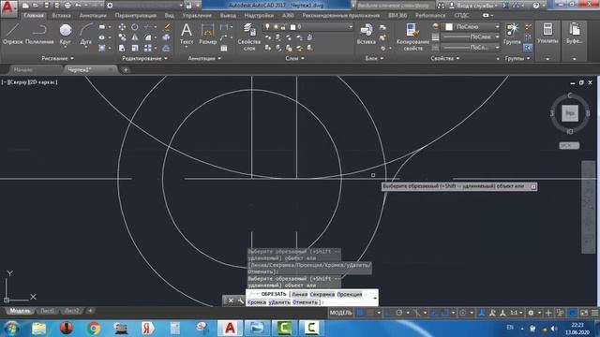600x337 pixels.
Task: Open the annotation scale 1:1 dropdown
Action: (517, 313)
